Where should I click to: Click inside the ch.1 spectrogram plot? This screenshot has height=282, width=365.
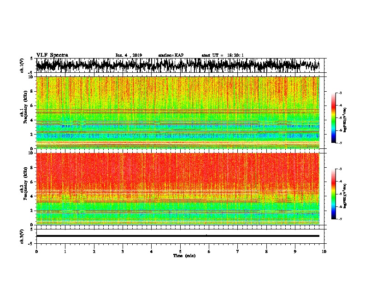[177, 112]
